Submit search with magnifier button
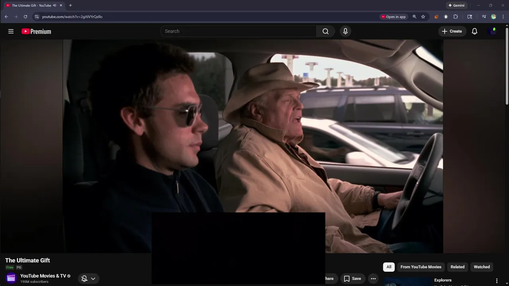Image resolution: width=509 pixels, height=286 pixels. pyautogui.click(x=326, y=31)
